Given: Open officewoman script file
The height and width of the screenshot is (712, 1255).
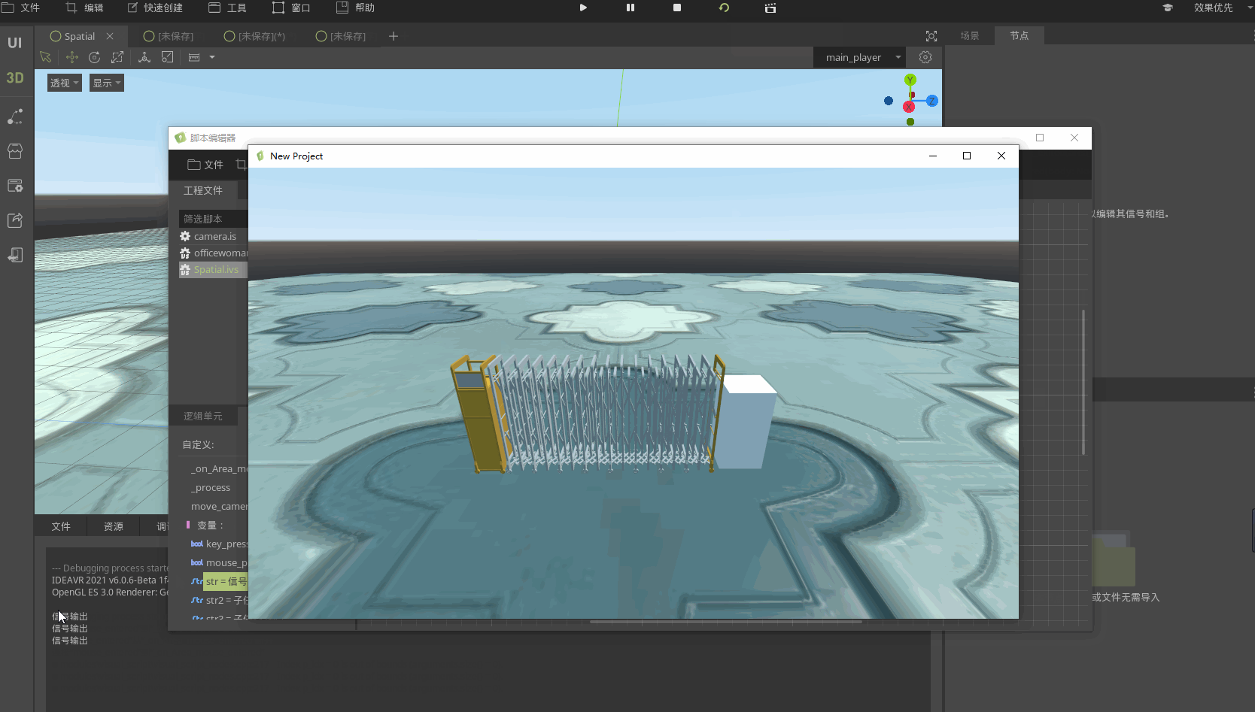Looking at the screenshot, I should [214, 253].
